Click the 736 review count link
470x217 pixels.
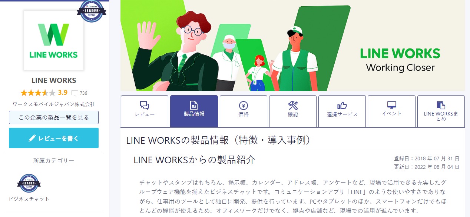coord(83,93)
